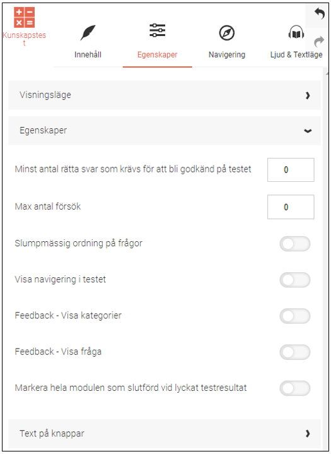The width and height of the screenshot is (331, 454).
Task: Open the Navigering tab label
Action: (227, 55)
